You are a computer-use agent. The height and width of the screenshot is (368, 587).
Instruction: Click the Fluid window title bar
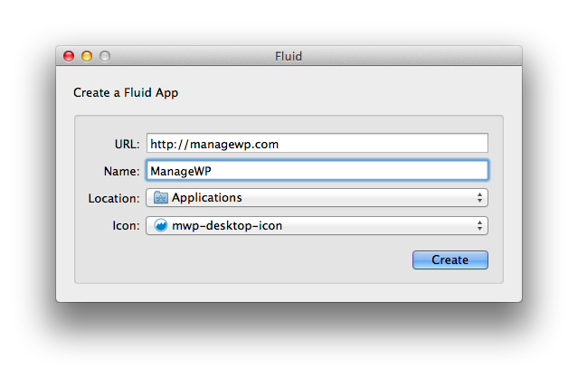289,56
